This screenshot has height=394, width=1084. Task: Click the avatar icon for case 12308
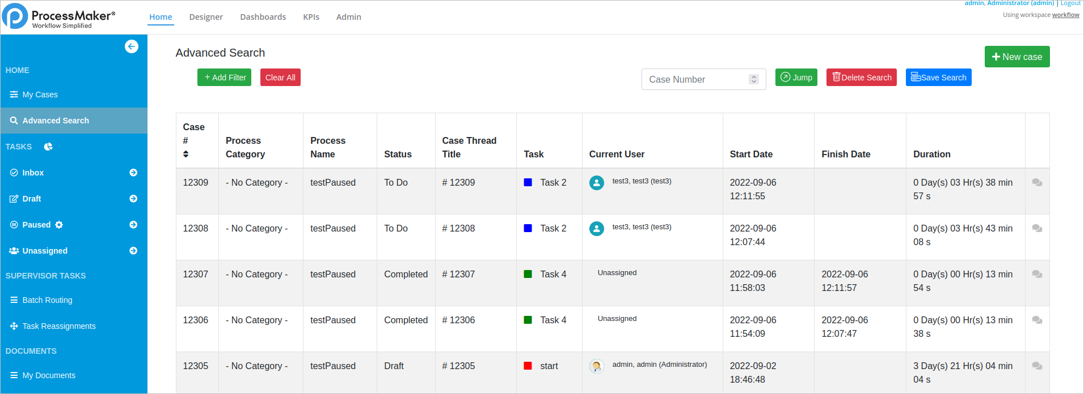click(x=597, y=229)
